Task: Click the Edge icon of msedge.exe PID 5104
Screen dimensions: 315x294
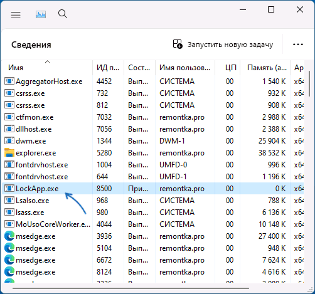Action: [x=9, y=248]
